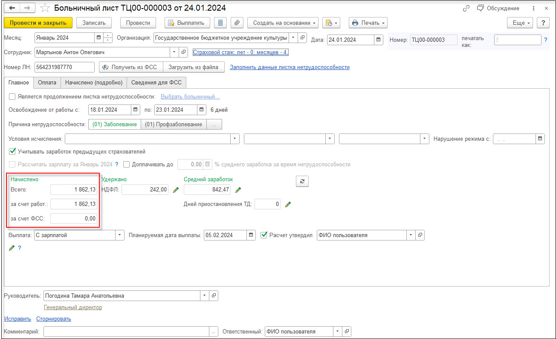
Task: Expand first Условия исчисления dropdown
Action: (235, 139)
